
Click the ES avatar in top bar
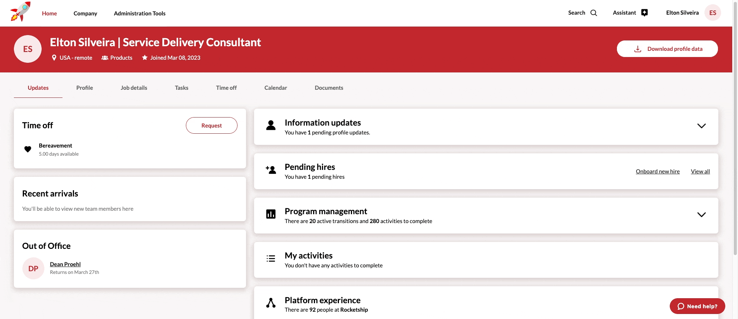coord(712,13)
